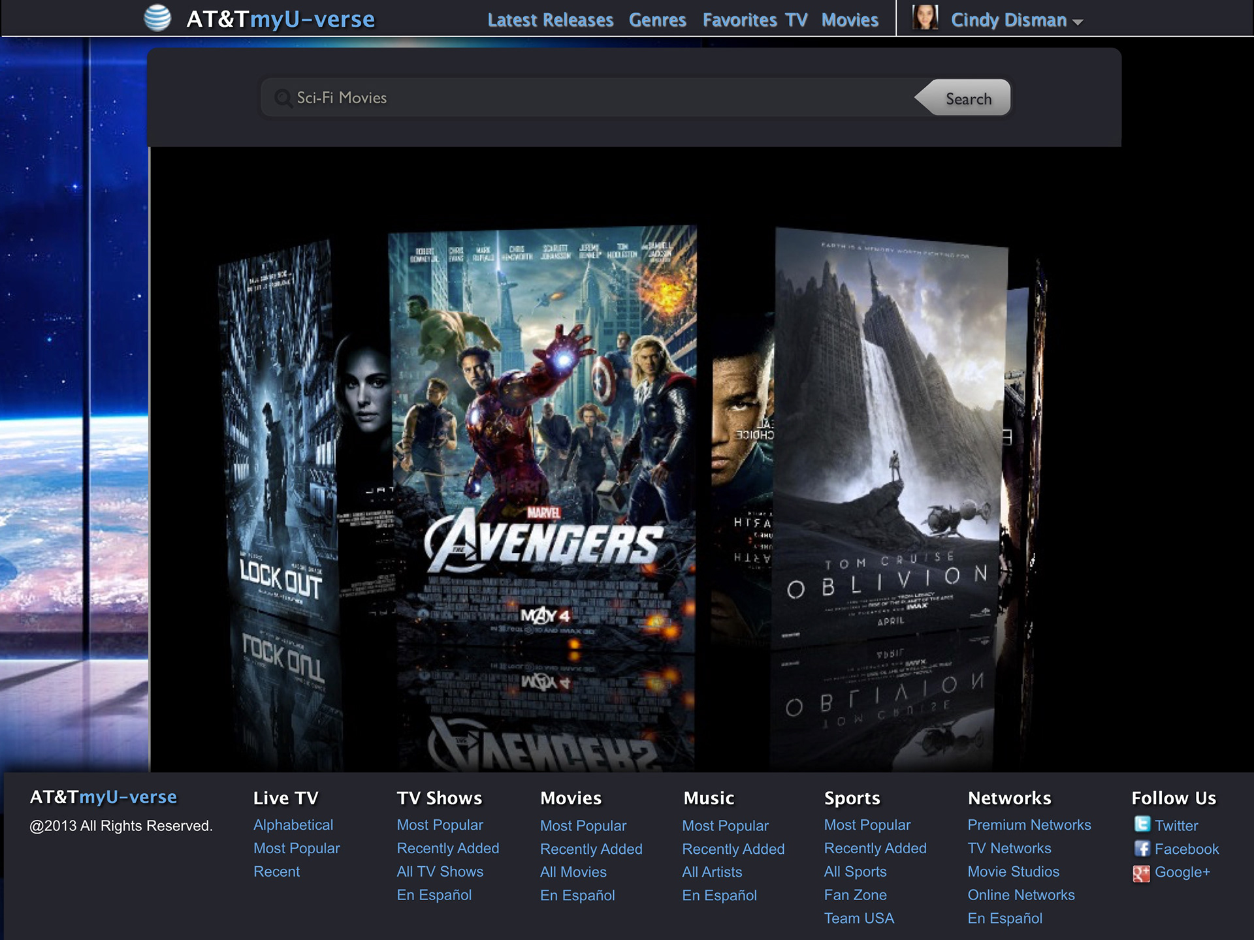The height and width of the screenshot is (940, 1254).
Task: Click the magnifier icon in search field
Action: [x=283, y=98]
